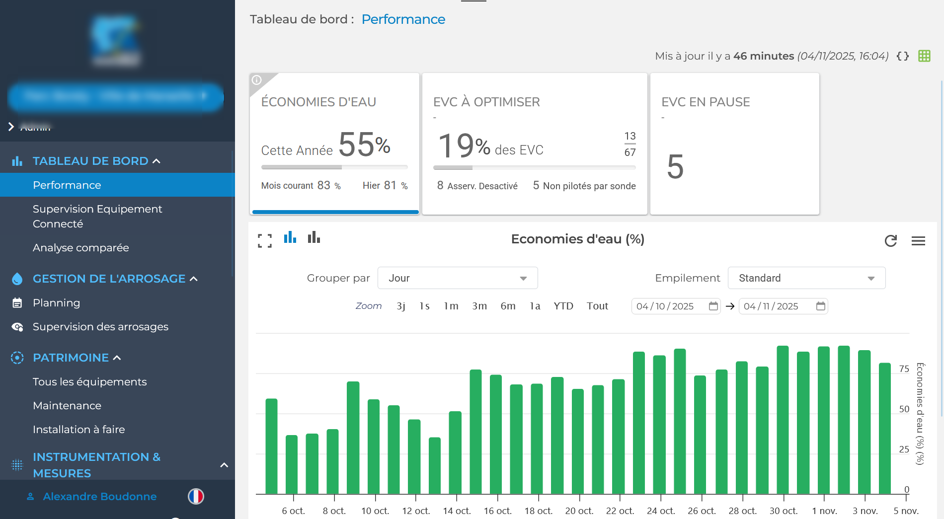Switch language using the French flag
Image resolution: width=944 pixels, height=519 pixels.
tap(196, 496)
